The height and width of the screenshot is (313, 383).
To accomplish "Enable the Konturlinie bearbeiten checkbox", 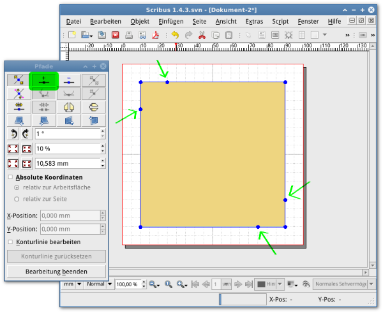I will [x=10, y=242].
